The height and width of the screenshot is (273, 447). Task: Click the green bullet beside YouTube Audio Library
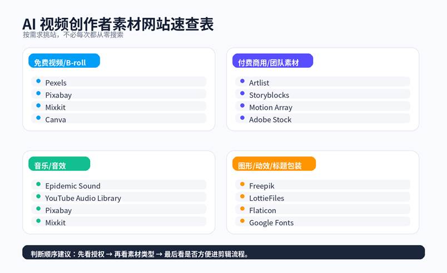[x=38, y=197]
